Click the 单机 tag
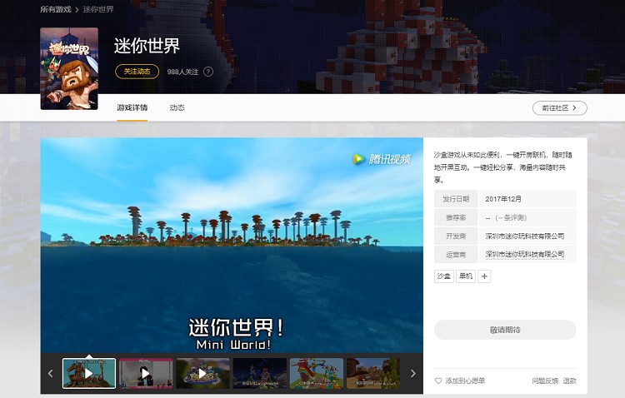Viewport: 625px width, 398px height. click(466, 276)
